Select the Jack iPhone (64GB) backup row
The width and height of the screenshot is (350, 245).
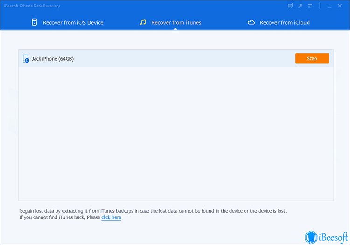[176, 58]
